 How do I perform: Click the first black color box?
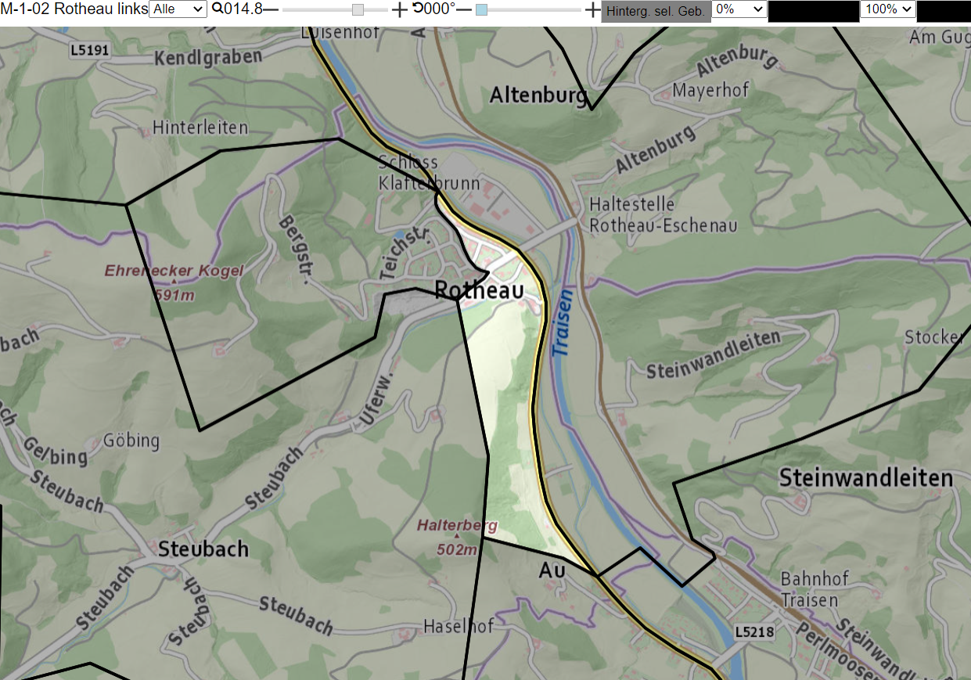814,11
